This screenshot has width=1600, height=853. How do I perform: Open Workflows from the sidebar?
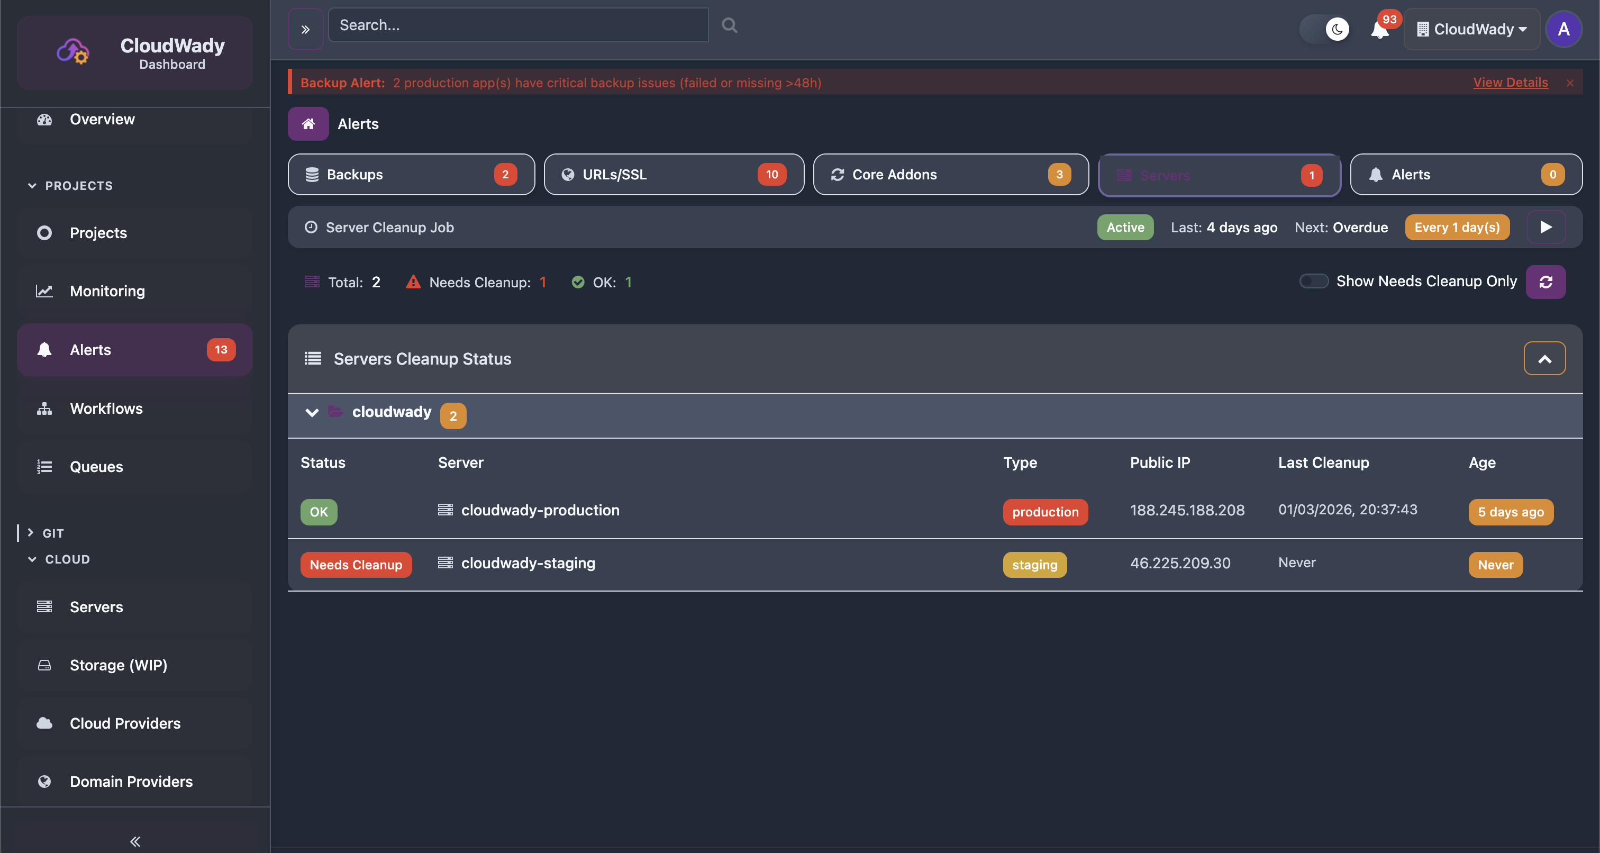[x=107, y=408]
